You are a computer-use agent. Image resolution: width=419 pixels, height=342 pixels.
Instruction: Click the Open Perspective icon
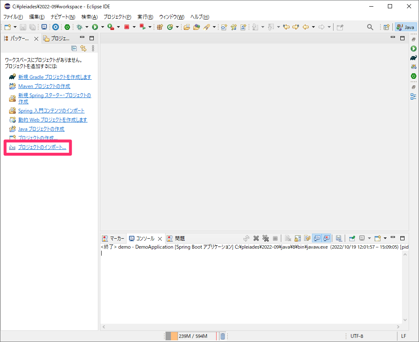click(x=386, y=27)
